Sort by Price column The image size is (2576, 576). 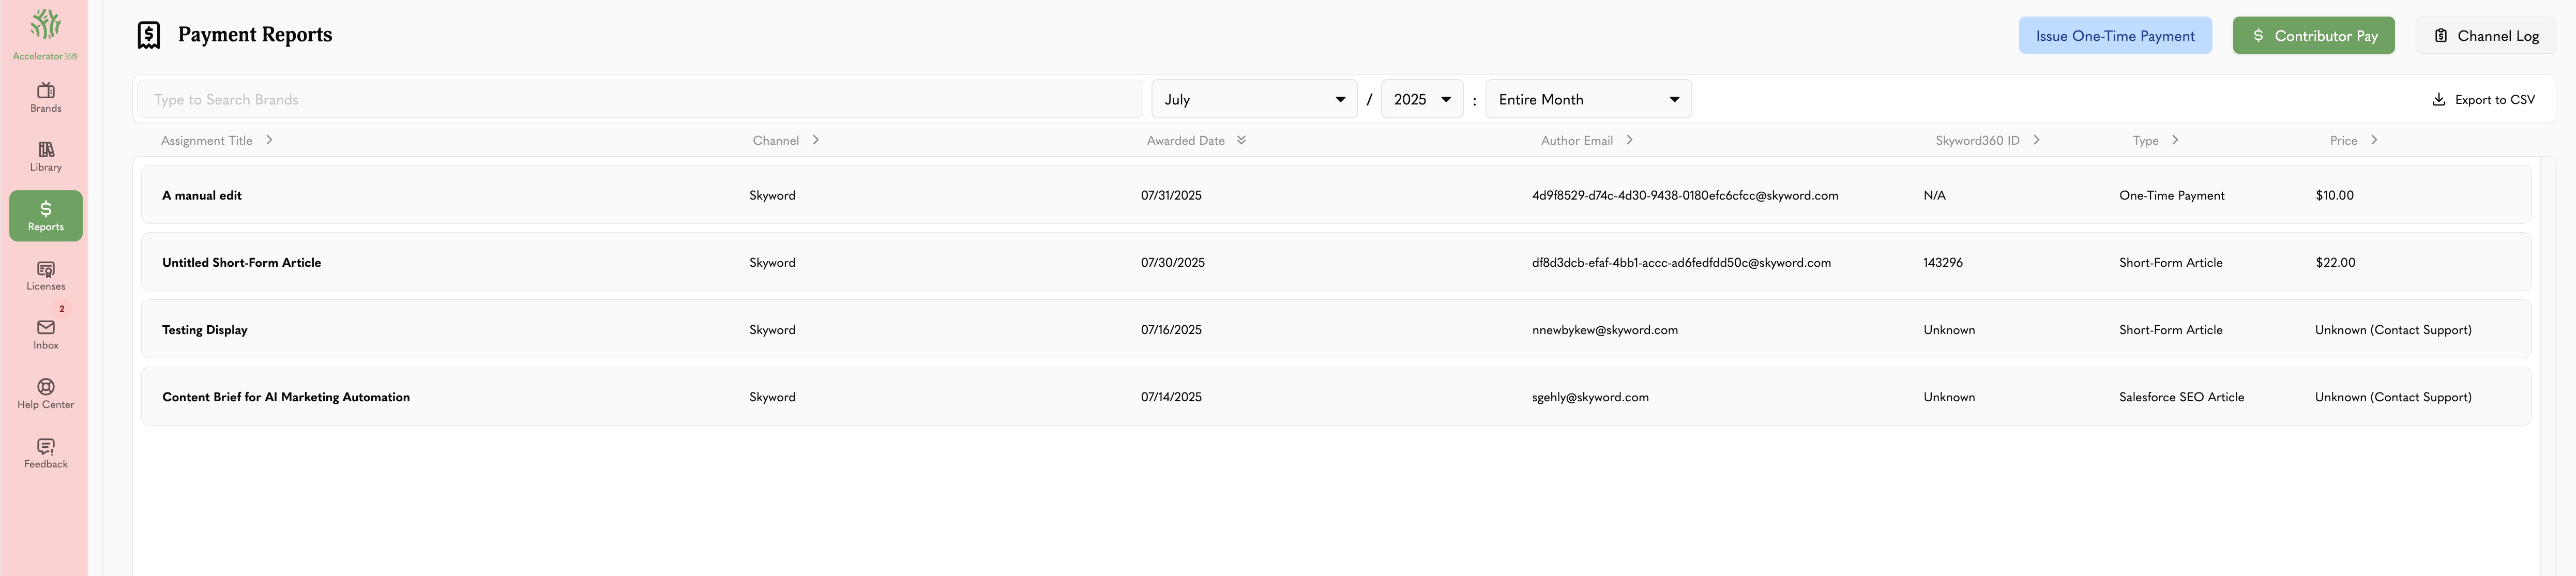pyautogui.click(x=2353, y=140)
